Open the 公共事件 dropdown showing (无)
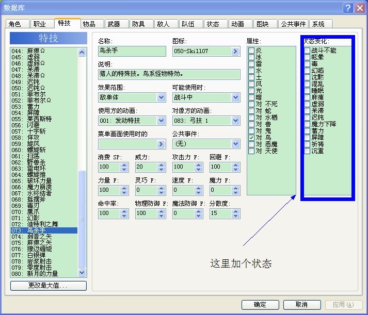The image size is (368, 315). [235, 144]
